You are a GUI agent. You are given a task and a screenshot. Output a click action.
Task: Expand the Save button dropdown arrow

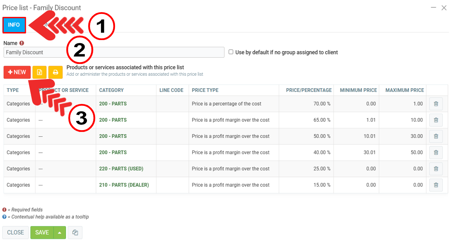point(60,233)
